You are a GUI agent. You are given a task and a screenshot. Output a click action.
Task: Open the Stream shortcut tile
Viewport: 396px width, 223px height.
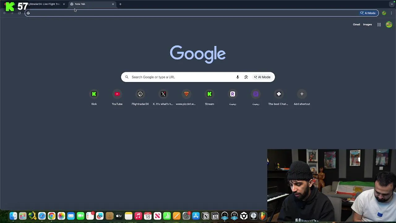pyautogui.click(x=209, y=97)
